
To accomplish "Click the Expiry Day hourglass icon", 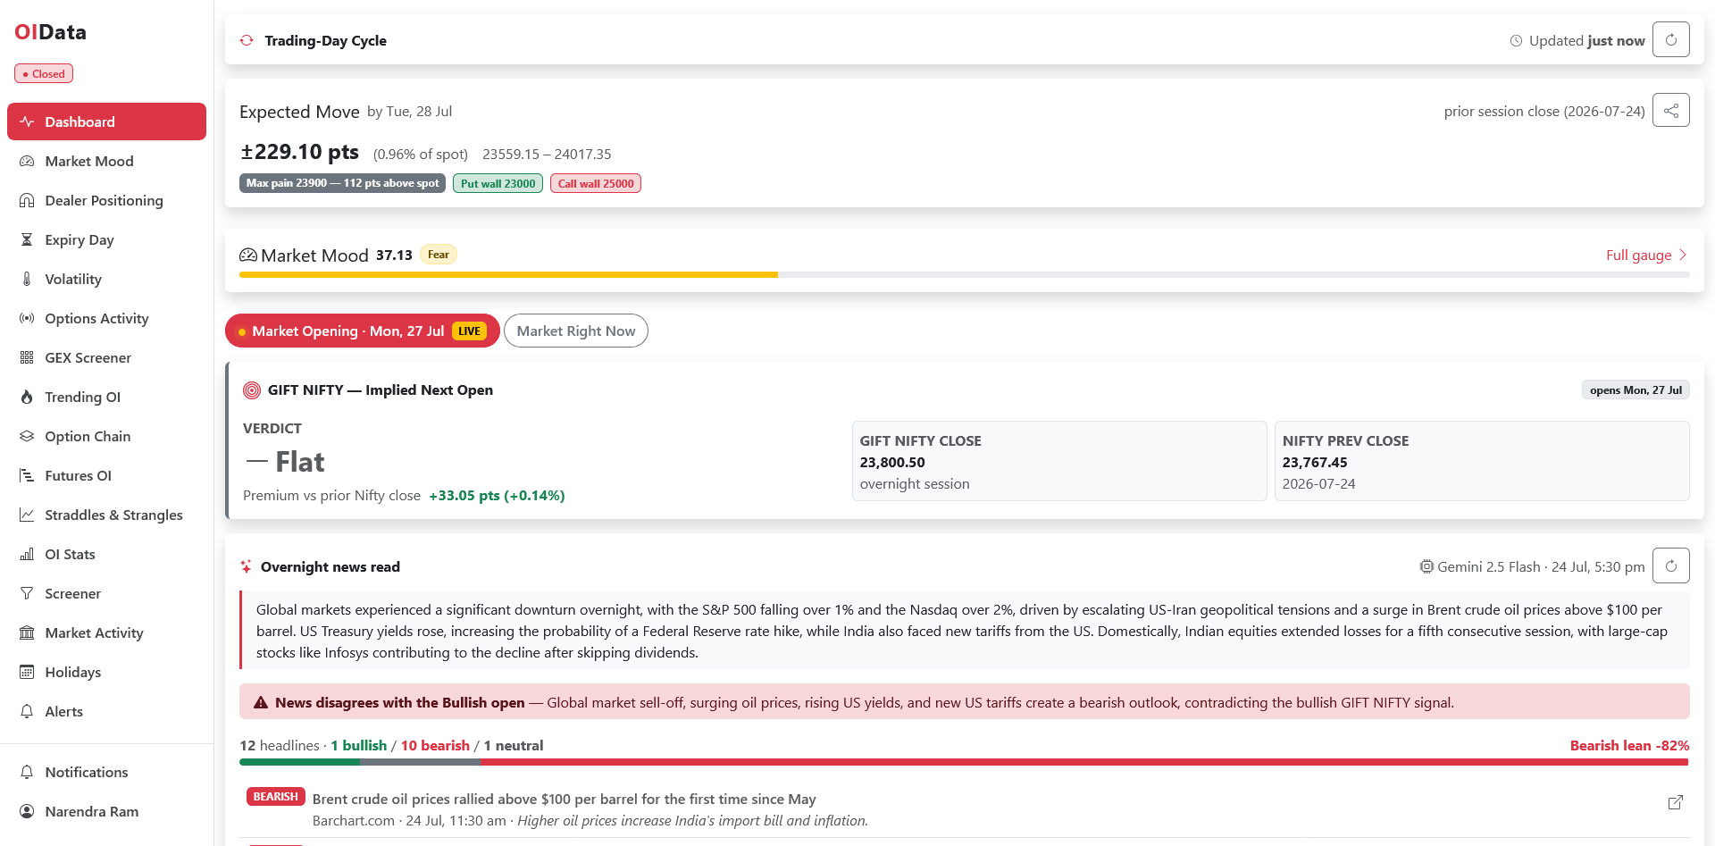I will pos(27,239).
